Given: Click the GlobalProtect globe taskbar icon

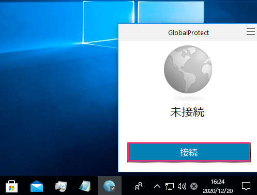Looking at the screenshot, I should (x=109, y=186).
